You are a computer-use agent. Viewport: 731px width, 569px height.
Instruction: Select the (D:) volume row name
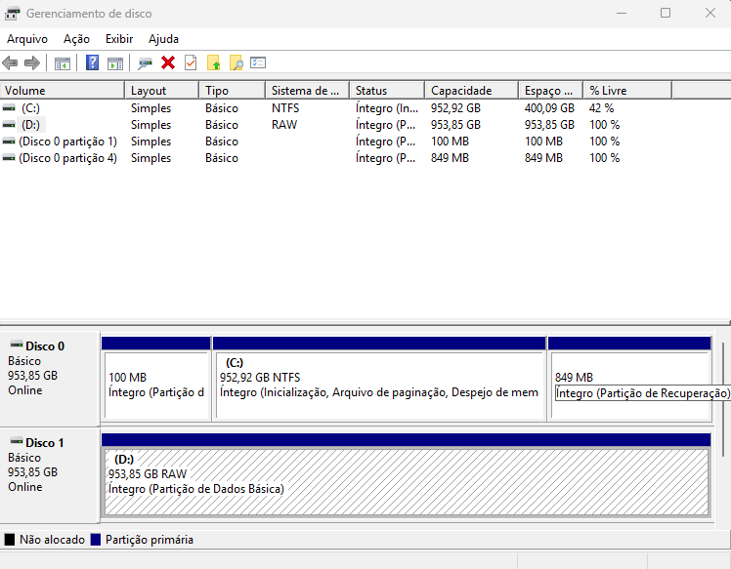30,125
